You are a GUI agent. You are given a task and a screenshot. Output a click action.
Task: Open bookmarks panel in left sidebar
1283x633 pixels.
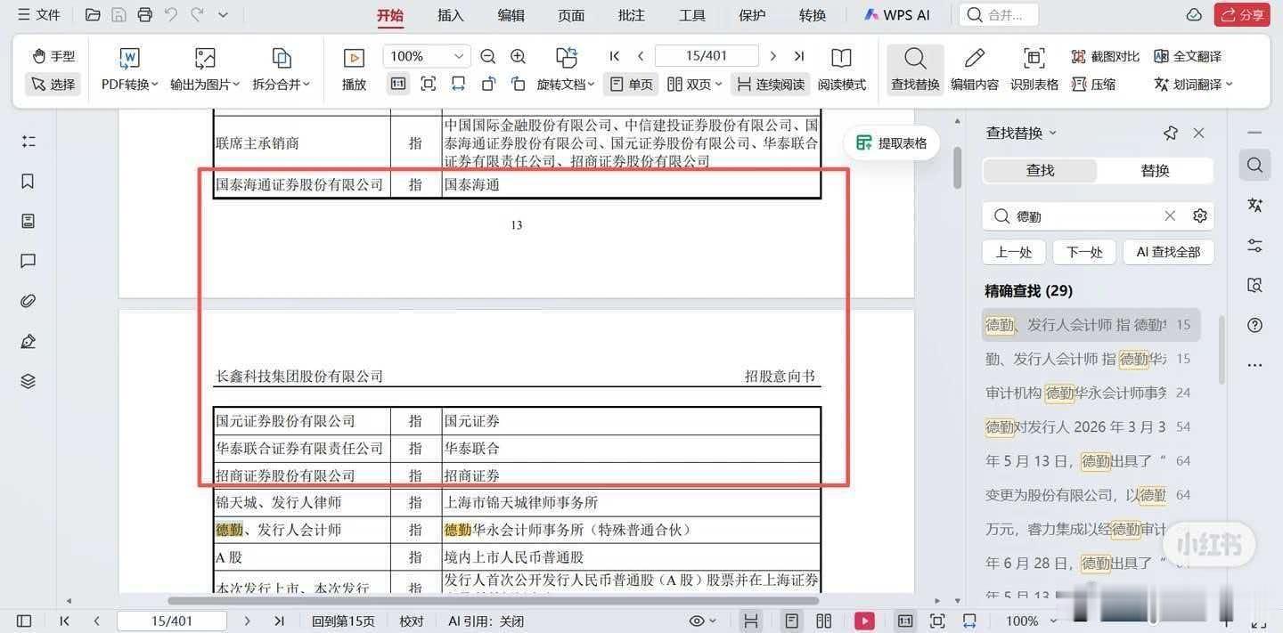pyautogui.click(x=29, y=181)
